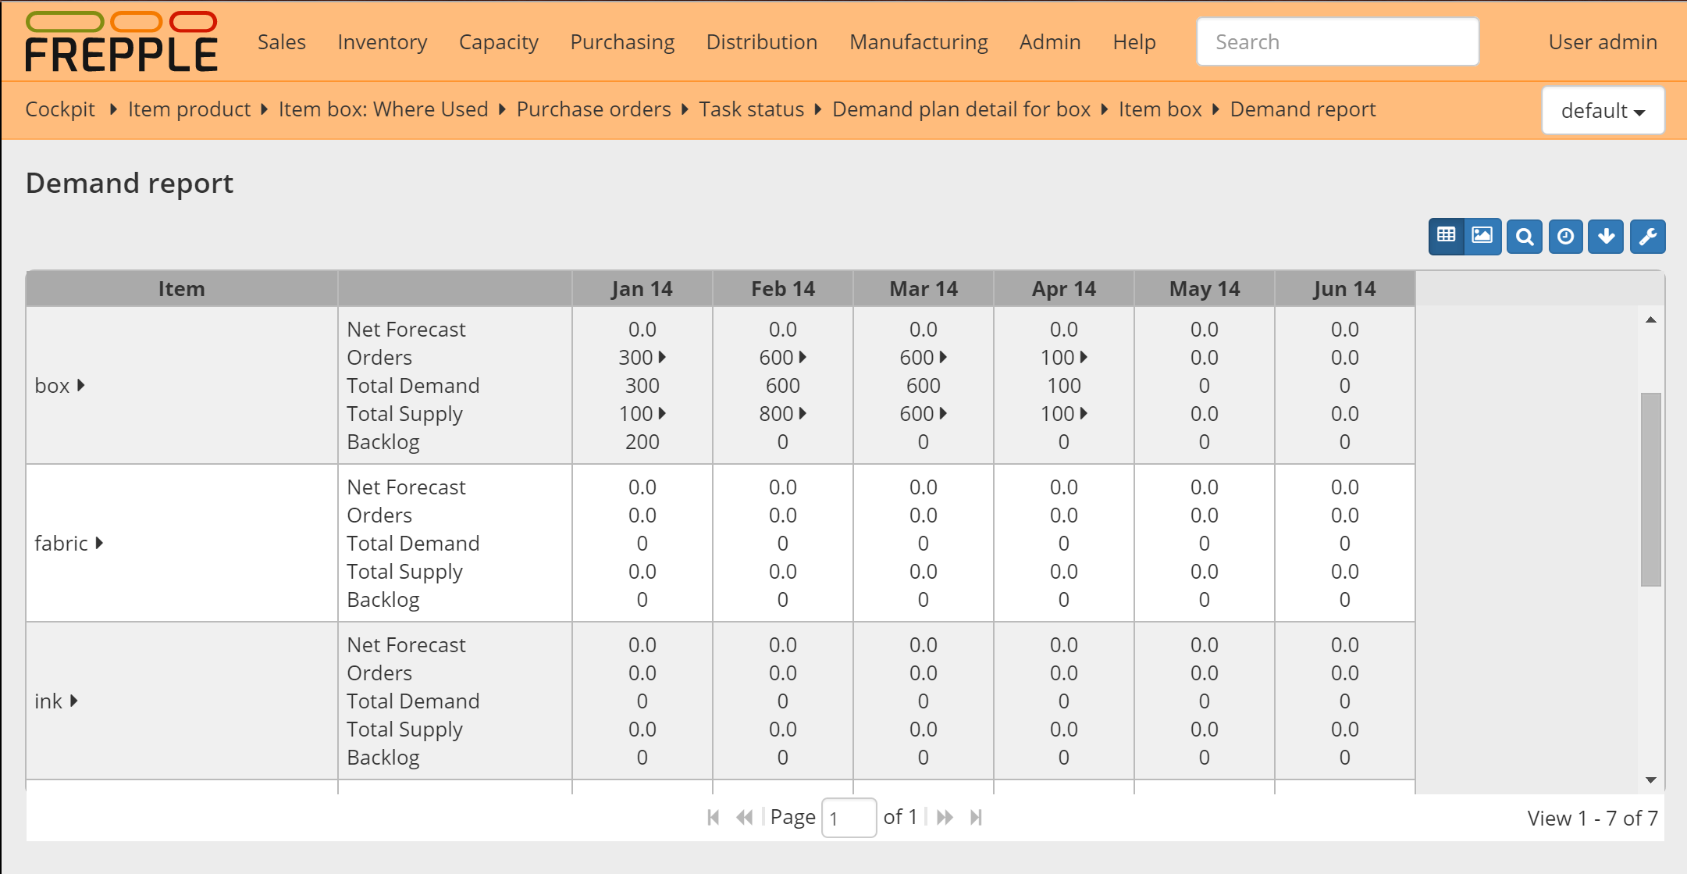Viewport: 1687px width, 874px height.
Task: Navigate to Cockpit via breadcrumb
Action: 59,109
